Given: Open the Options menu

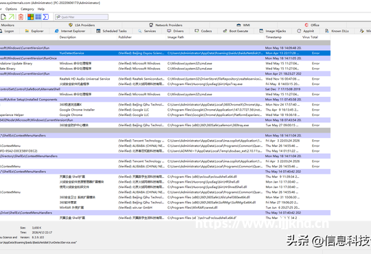Looking at the screenshot, I should (11, 9).
